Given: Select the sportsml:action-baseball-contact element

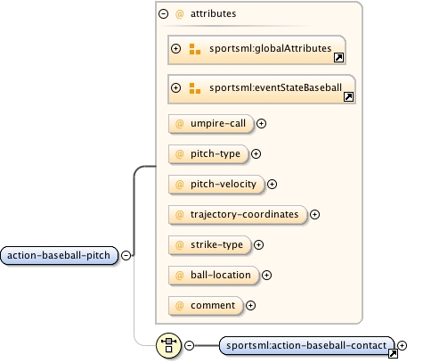Looking at the screenshot, I should point(306,345).
